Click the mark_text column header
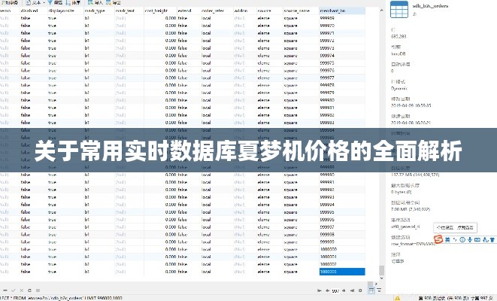497x301 pixels. pos(126,13)
